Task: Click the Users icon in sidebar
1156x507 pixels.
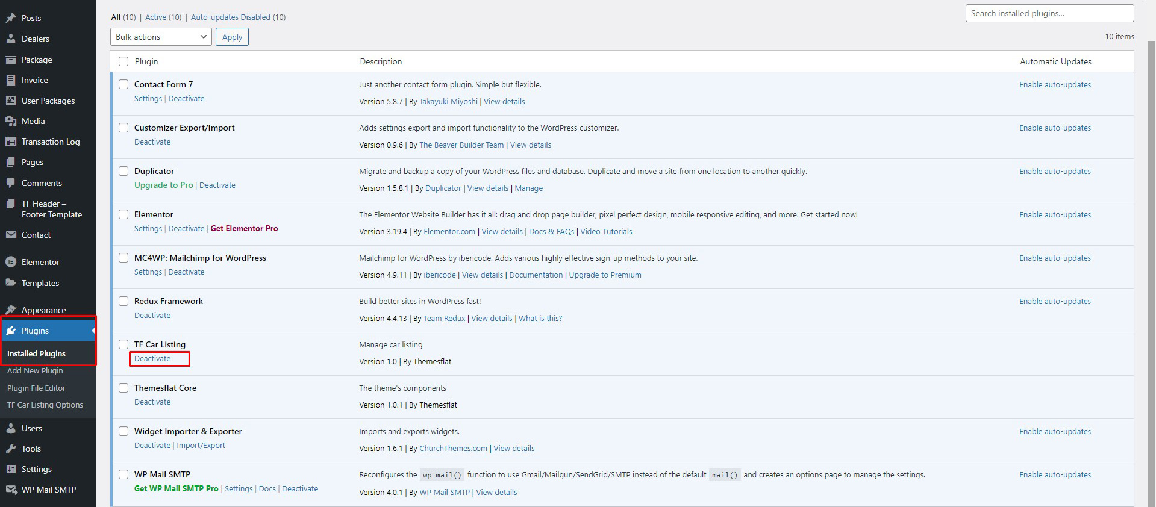Action: [11, 428]
